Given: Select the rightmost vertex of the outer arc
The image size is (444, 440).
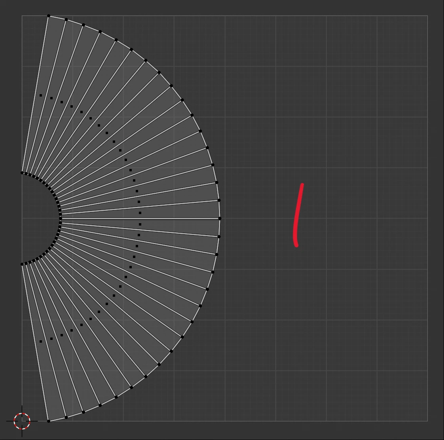Looking at the screenshot, I should coord(220,218).
